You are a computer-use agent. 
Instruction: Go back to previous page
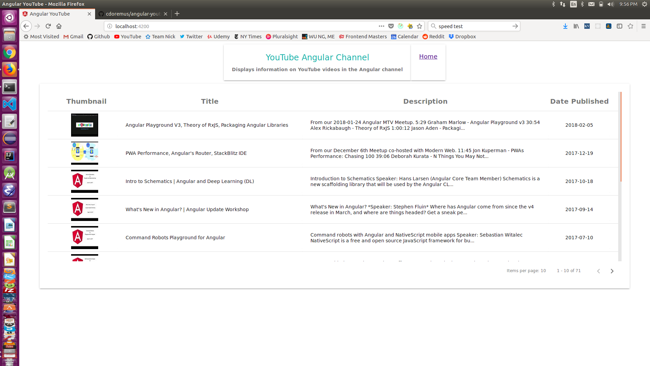(x=26, y=26)
